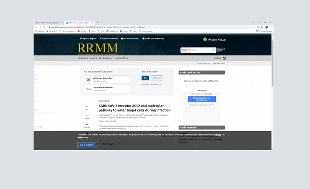Click the browser back arrow

(36, 27)
